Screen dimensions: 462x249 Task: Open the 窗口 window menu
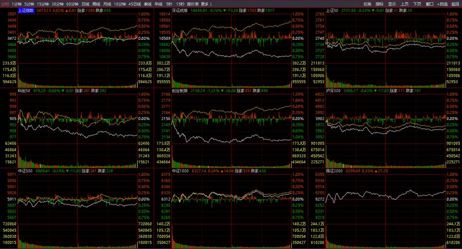coord(429,3)
